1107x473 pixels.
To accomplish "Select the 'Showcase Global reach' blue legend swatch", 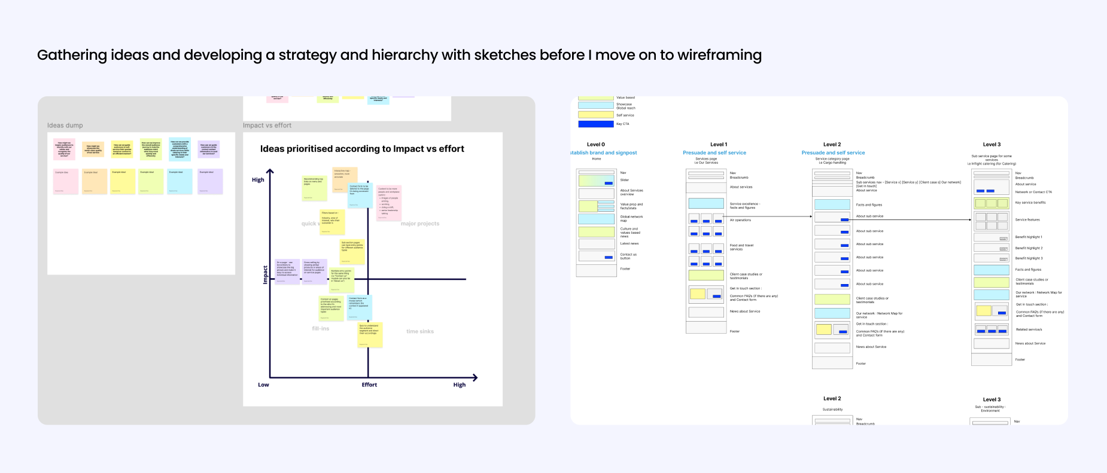I will click(595, 105).
